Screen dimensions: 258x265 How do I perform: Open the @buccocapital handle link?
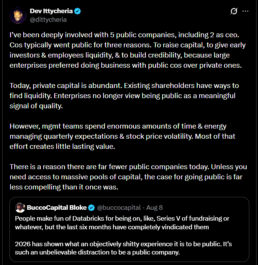(119, 207)
